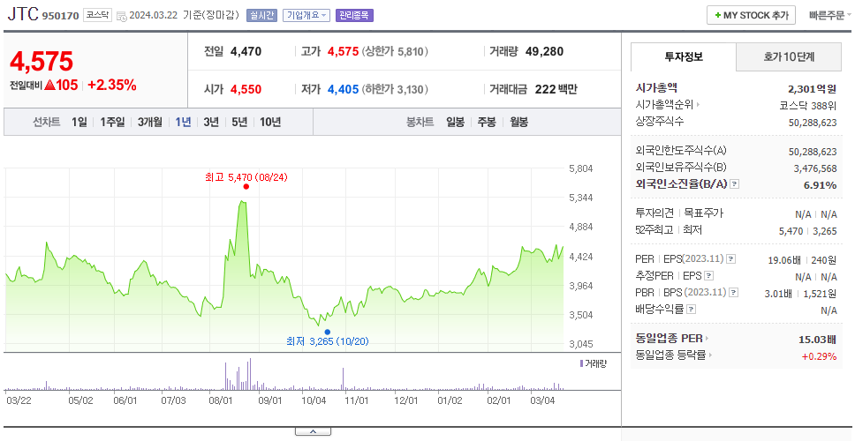
Task: Click the help icon next to 배당수익률
Action: (691, 310)
